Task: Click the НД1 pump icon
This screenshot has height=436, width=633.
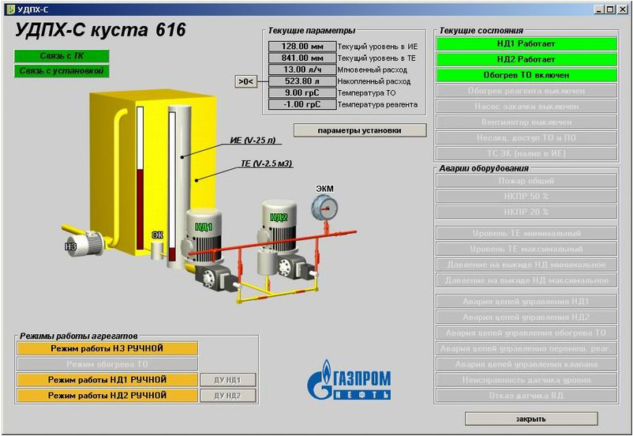Action: click(x=204, y=237)
